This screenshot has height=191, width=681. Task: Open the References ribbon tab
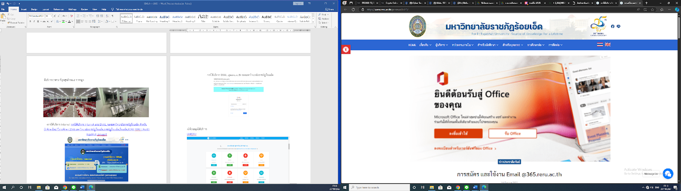[x=59, y=9]
